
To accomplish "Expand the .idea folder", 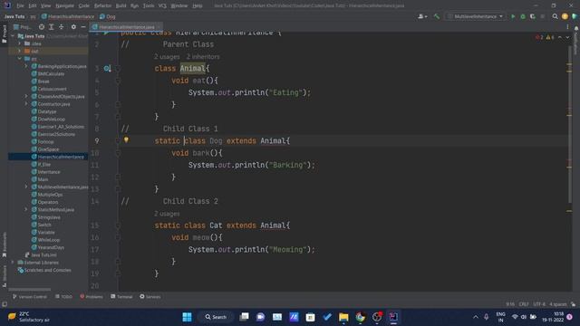I will (20, 43).
